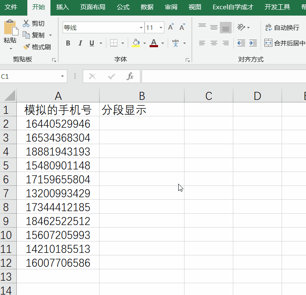Switch to the 插入 tab
The width and height of the screenshot is (306, 295).
click(x=63, y=7)
